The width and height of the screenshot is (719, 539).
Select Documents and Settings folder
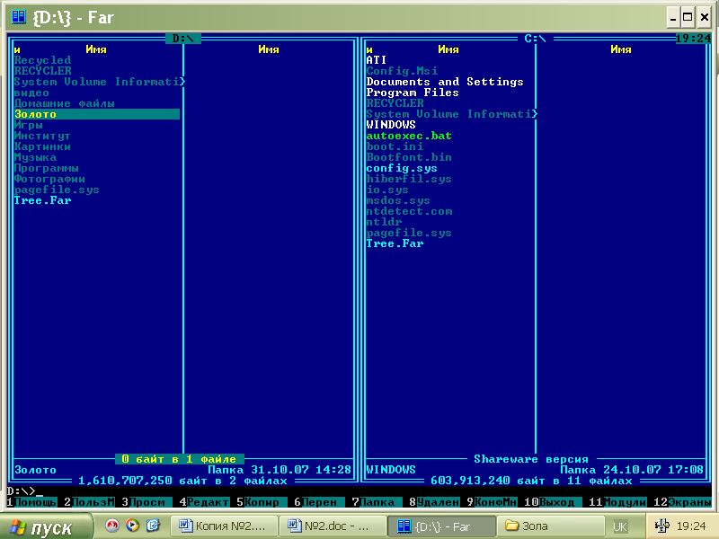(x=445, y=82)
